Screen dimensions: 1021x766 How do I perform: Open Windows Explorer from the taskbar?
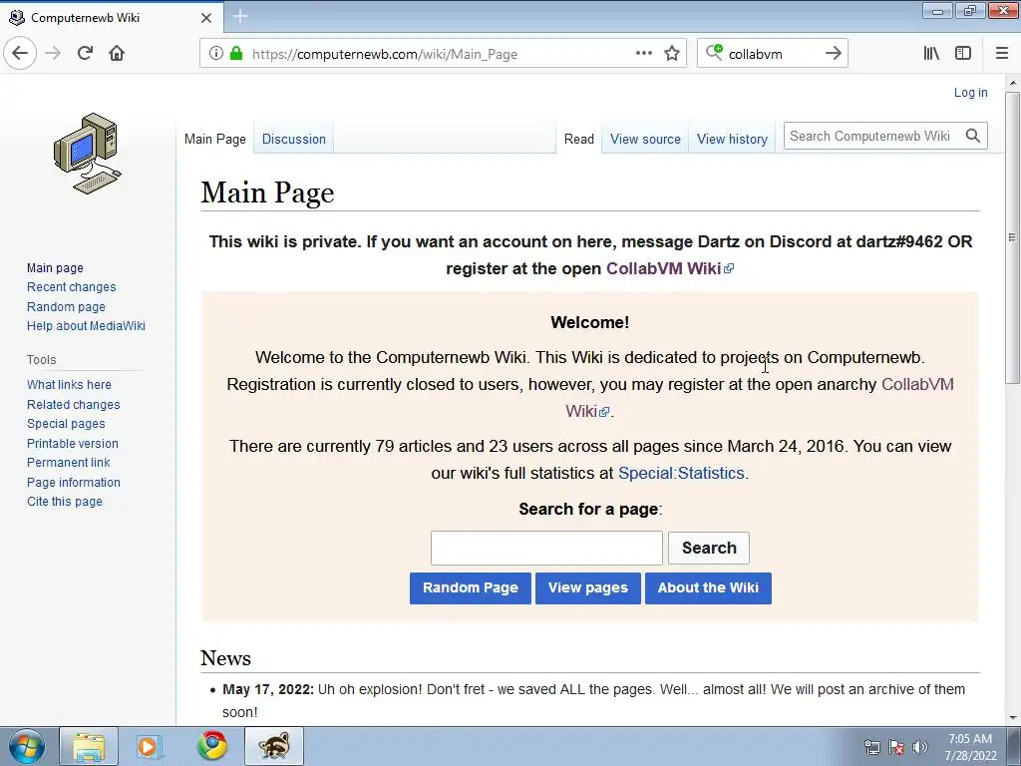pyautogui.click(x=89, y=746)
